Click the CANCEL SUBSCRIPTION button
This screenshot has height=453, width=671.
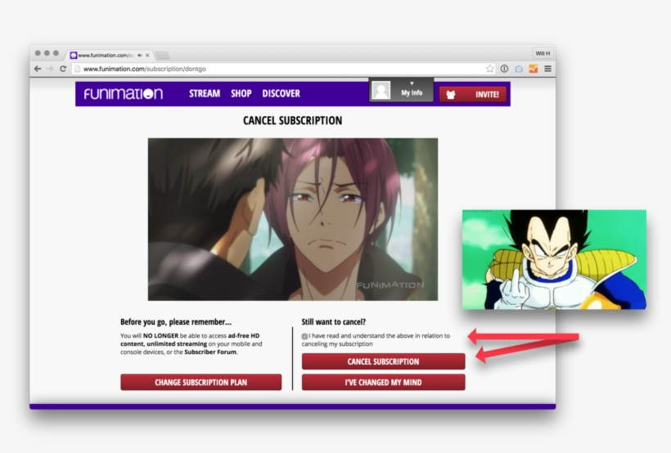pos(384,361)
